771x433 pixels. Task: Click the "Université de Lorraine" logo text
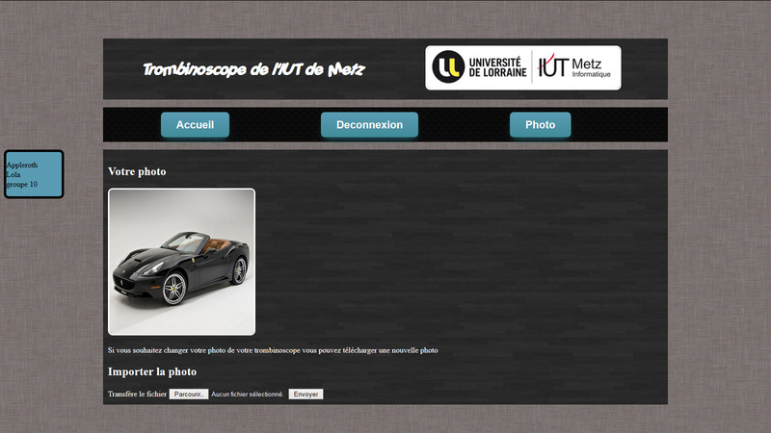pos(496,66)
